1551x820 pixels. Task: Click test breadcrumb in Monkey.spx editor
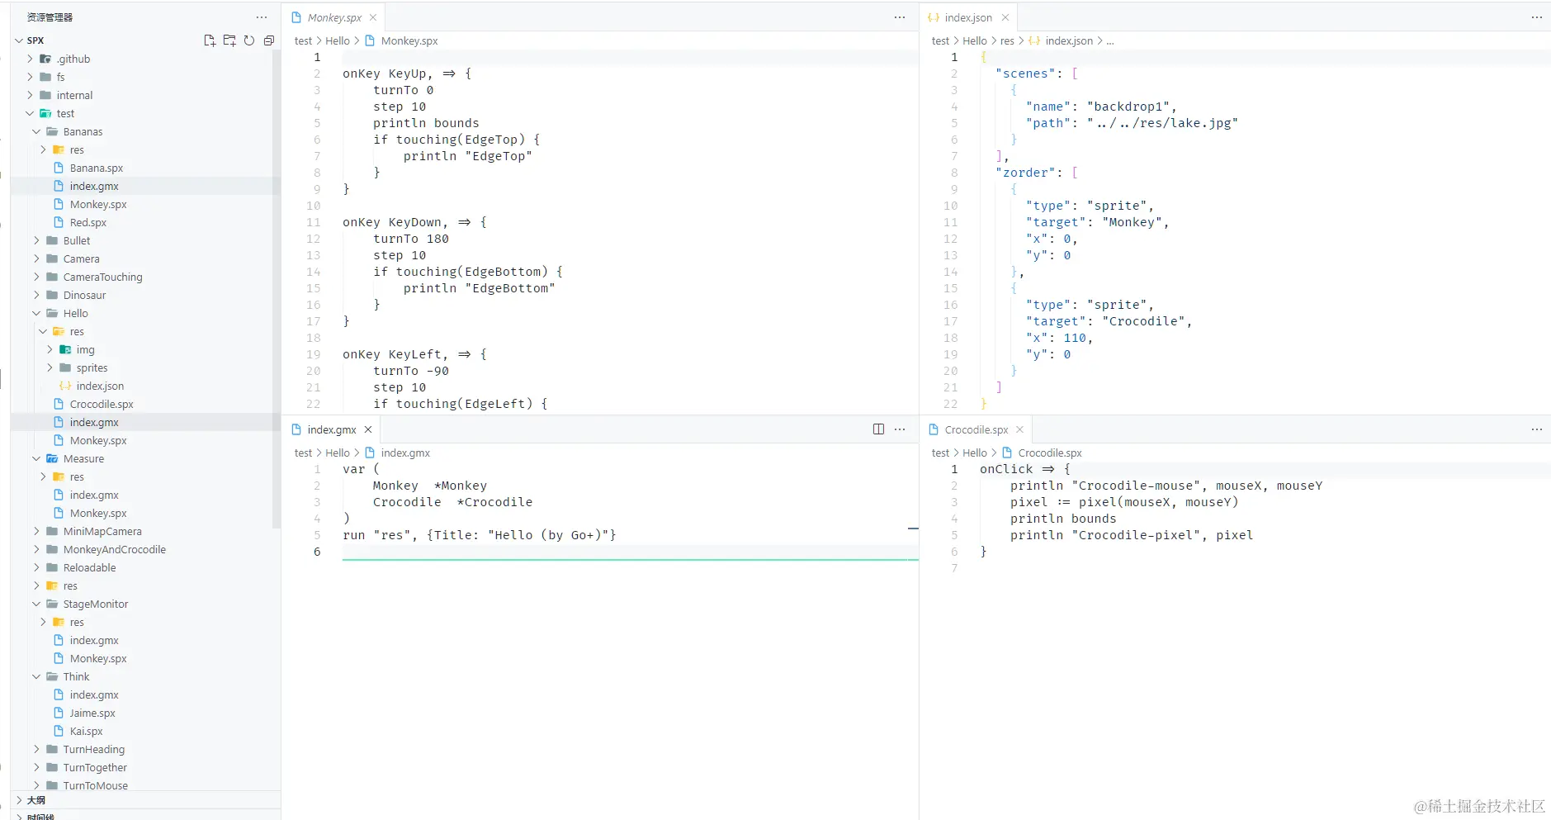[303, 40]
